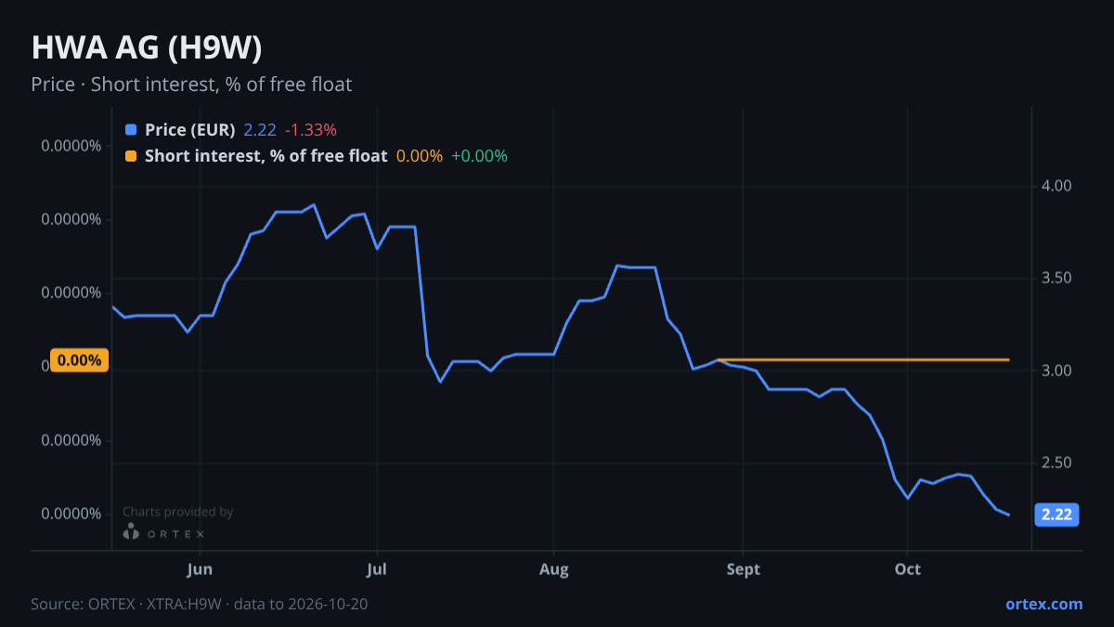
Task: Click the Aug axis label
Action: (x=553, y=568)
